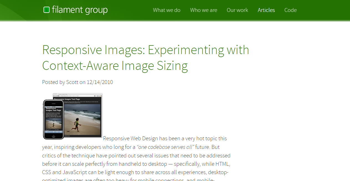Viewport: 350px width, 181px height.
Task: Click the Responsive Images article title heading
Action: pos(145,58)
